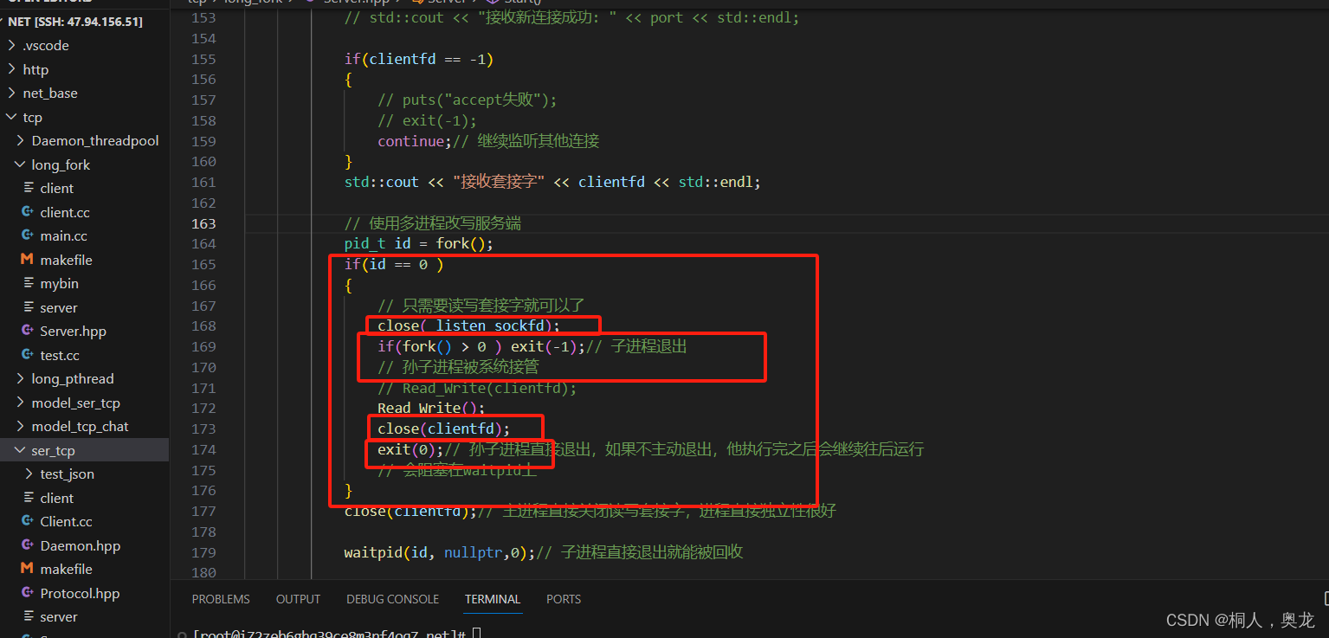Expand the long_pthread folder
The height and width of the screenshot is (638, 1329).
click(21, 378)
